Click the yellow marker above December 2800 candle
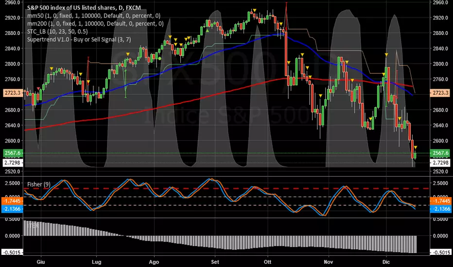 (386, 54)
